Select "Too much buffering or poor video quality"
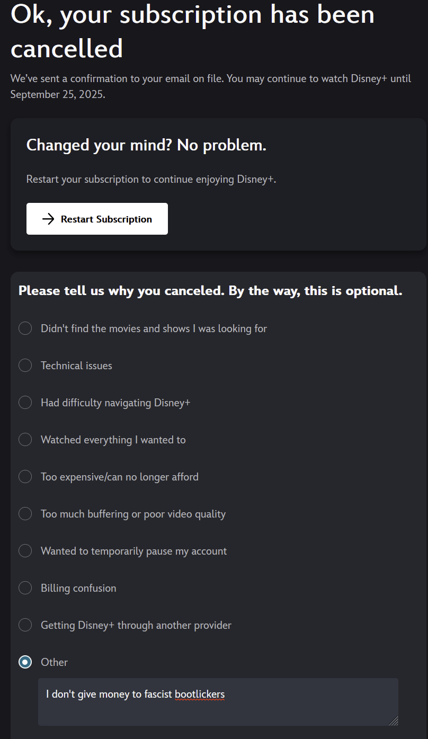 (x=25, y=514)
